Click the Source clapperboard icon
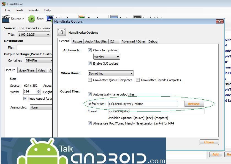Image resolution: width=231 pixels, height=164 pixels. tap(6, 18)
